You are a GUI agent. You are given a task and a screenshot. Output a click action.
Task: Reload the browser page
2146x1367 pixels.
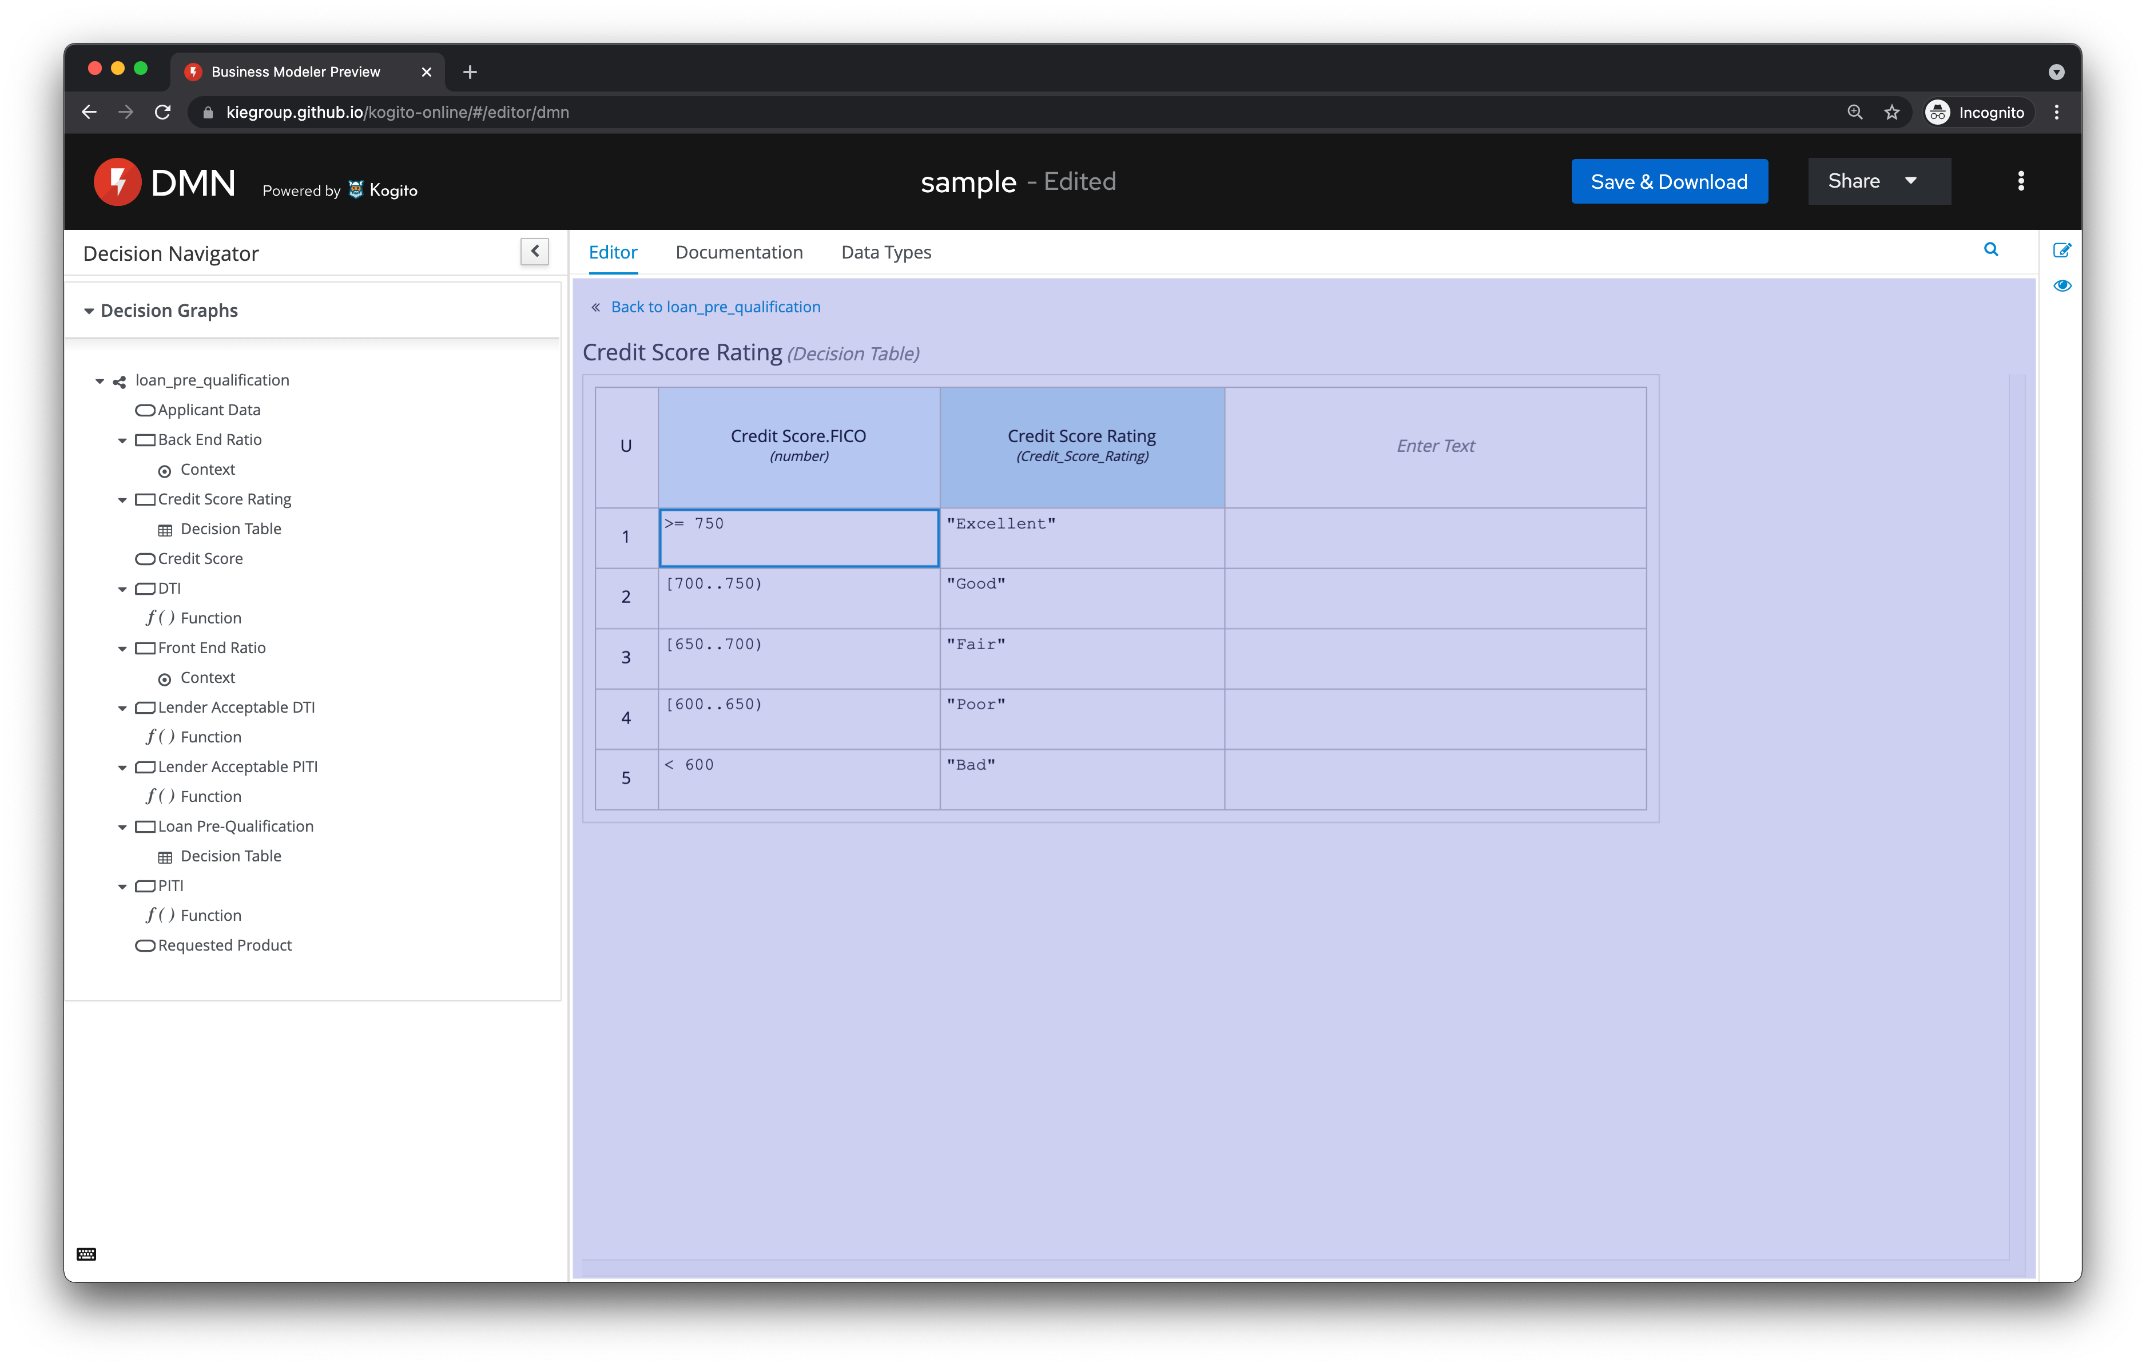point(162,112)
